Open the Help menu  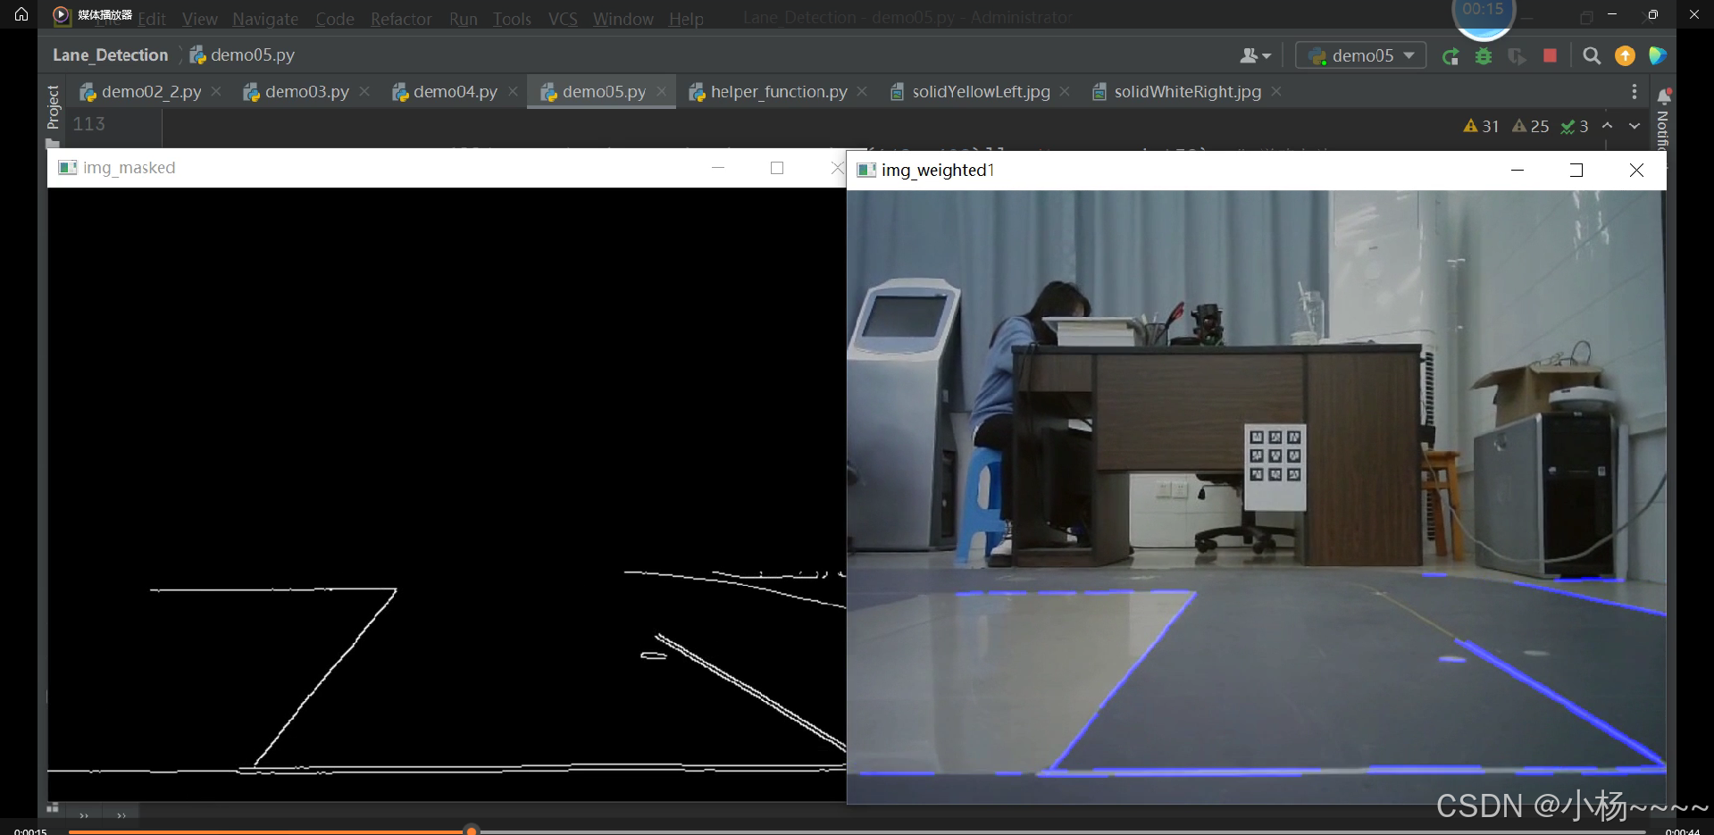coord(686,19)
